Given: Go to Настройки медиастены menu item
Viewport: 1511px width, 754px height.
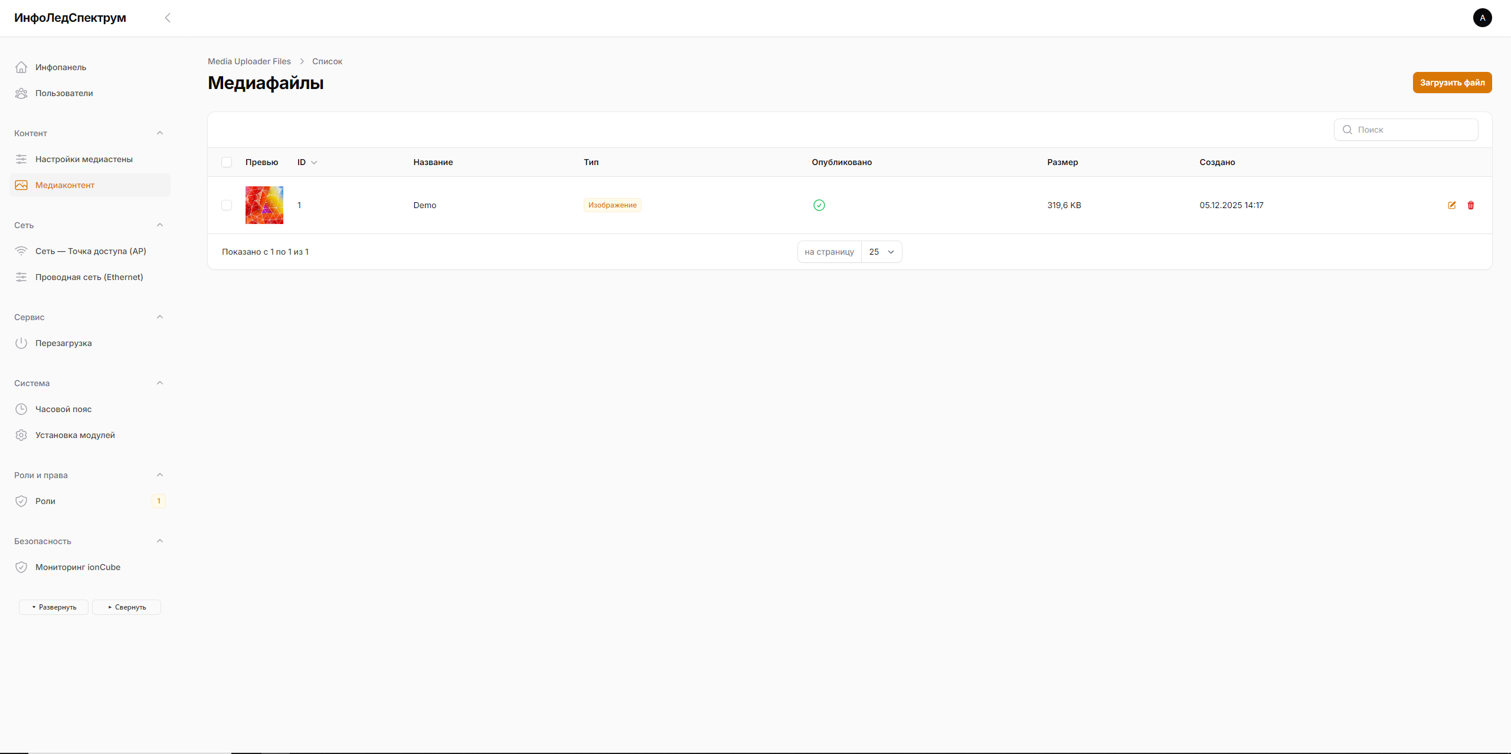Looking at the screenshot, I should tap(84, 159).
